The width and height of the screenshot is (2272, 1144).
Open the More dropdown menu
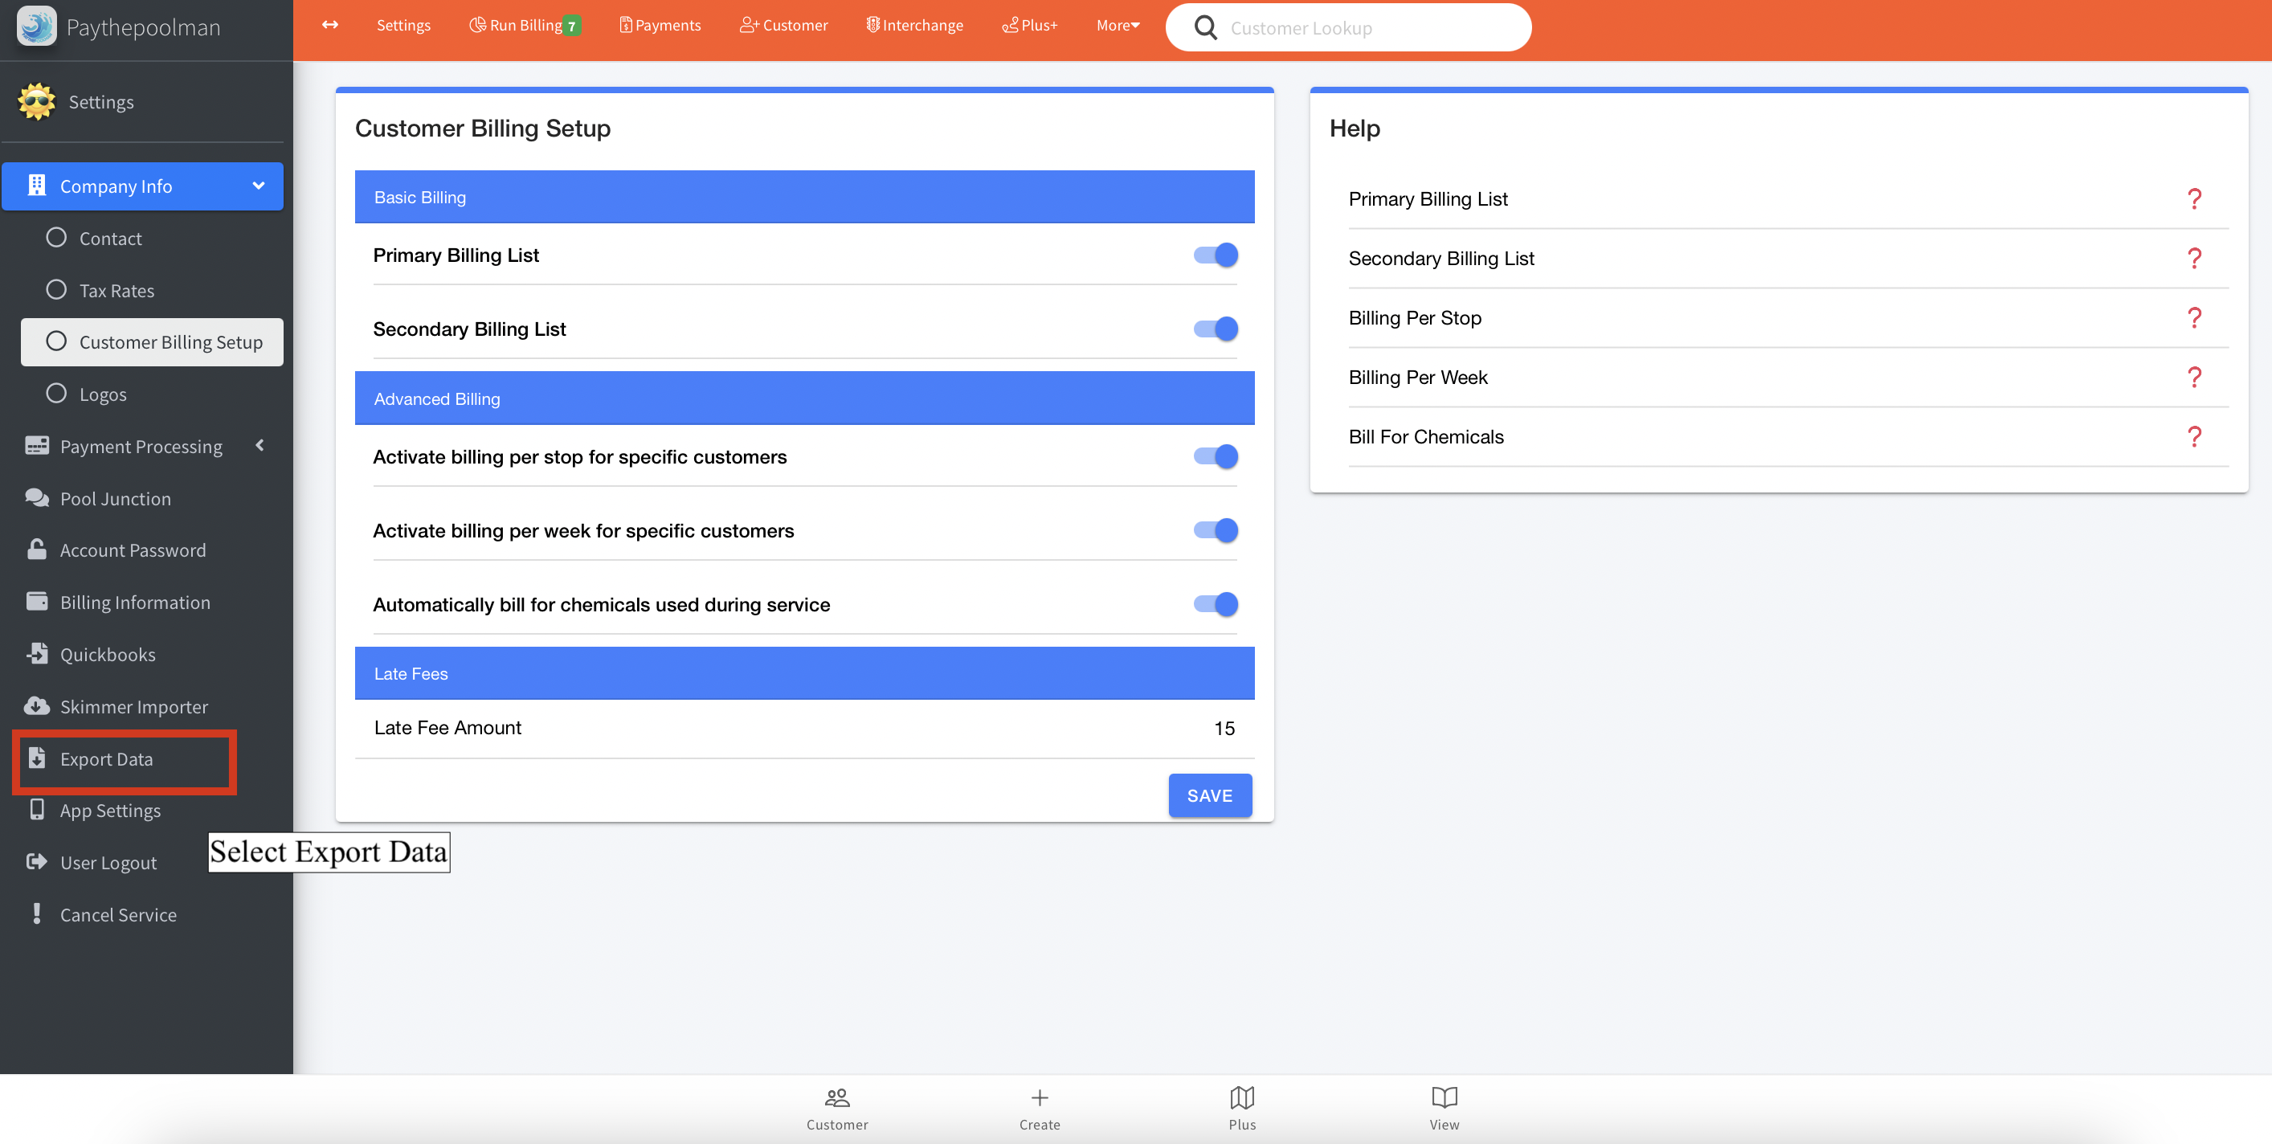click(1117, 26)
